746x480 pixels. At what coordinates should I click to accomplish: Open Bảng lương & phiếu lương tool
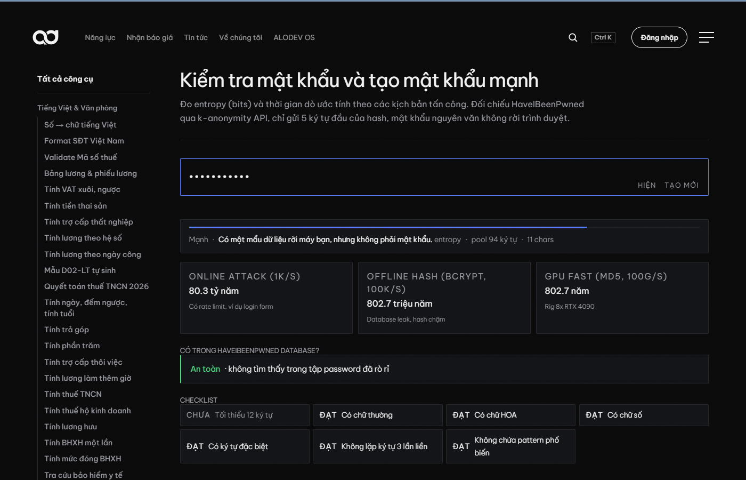point(91,173)
